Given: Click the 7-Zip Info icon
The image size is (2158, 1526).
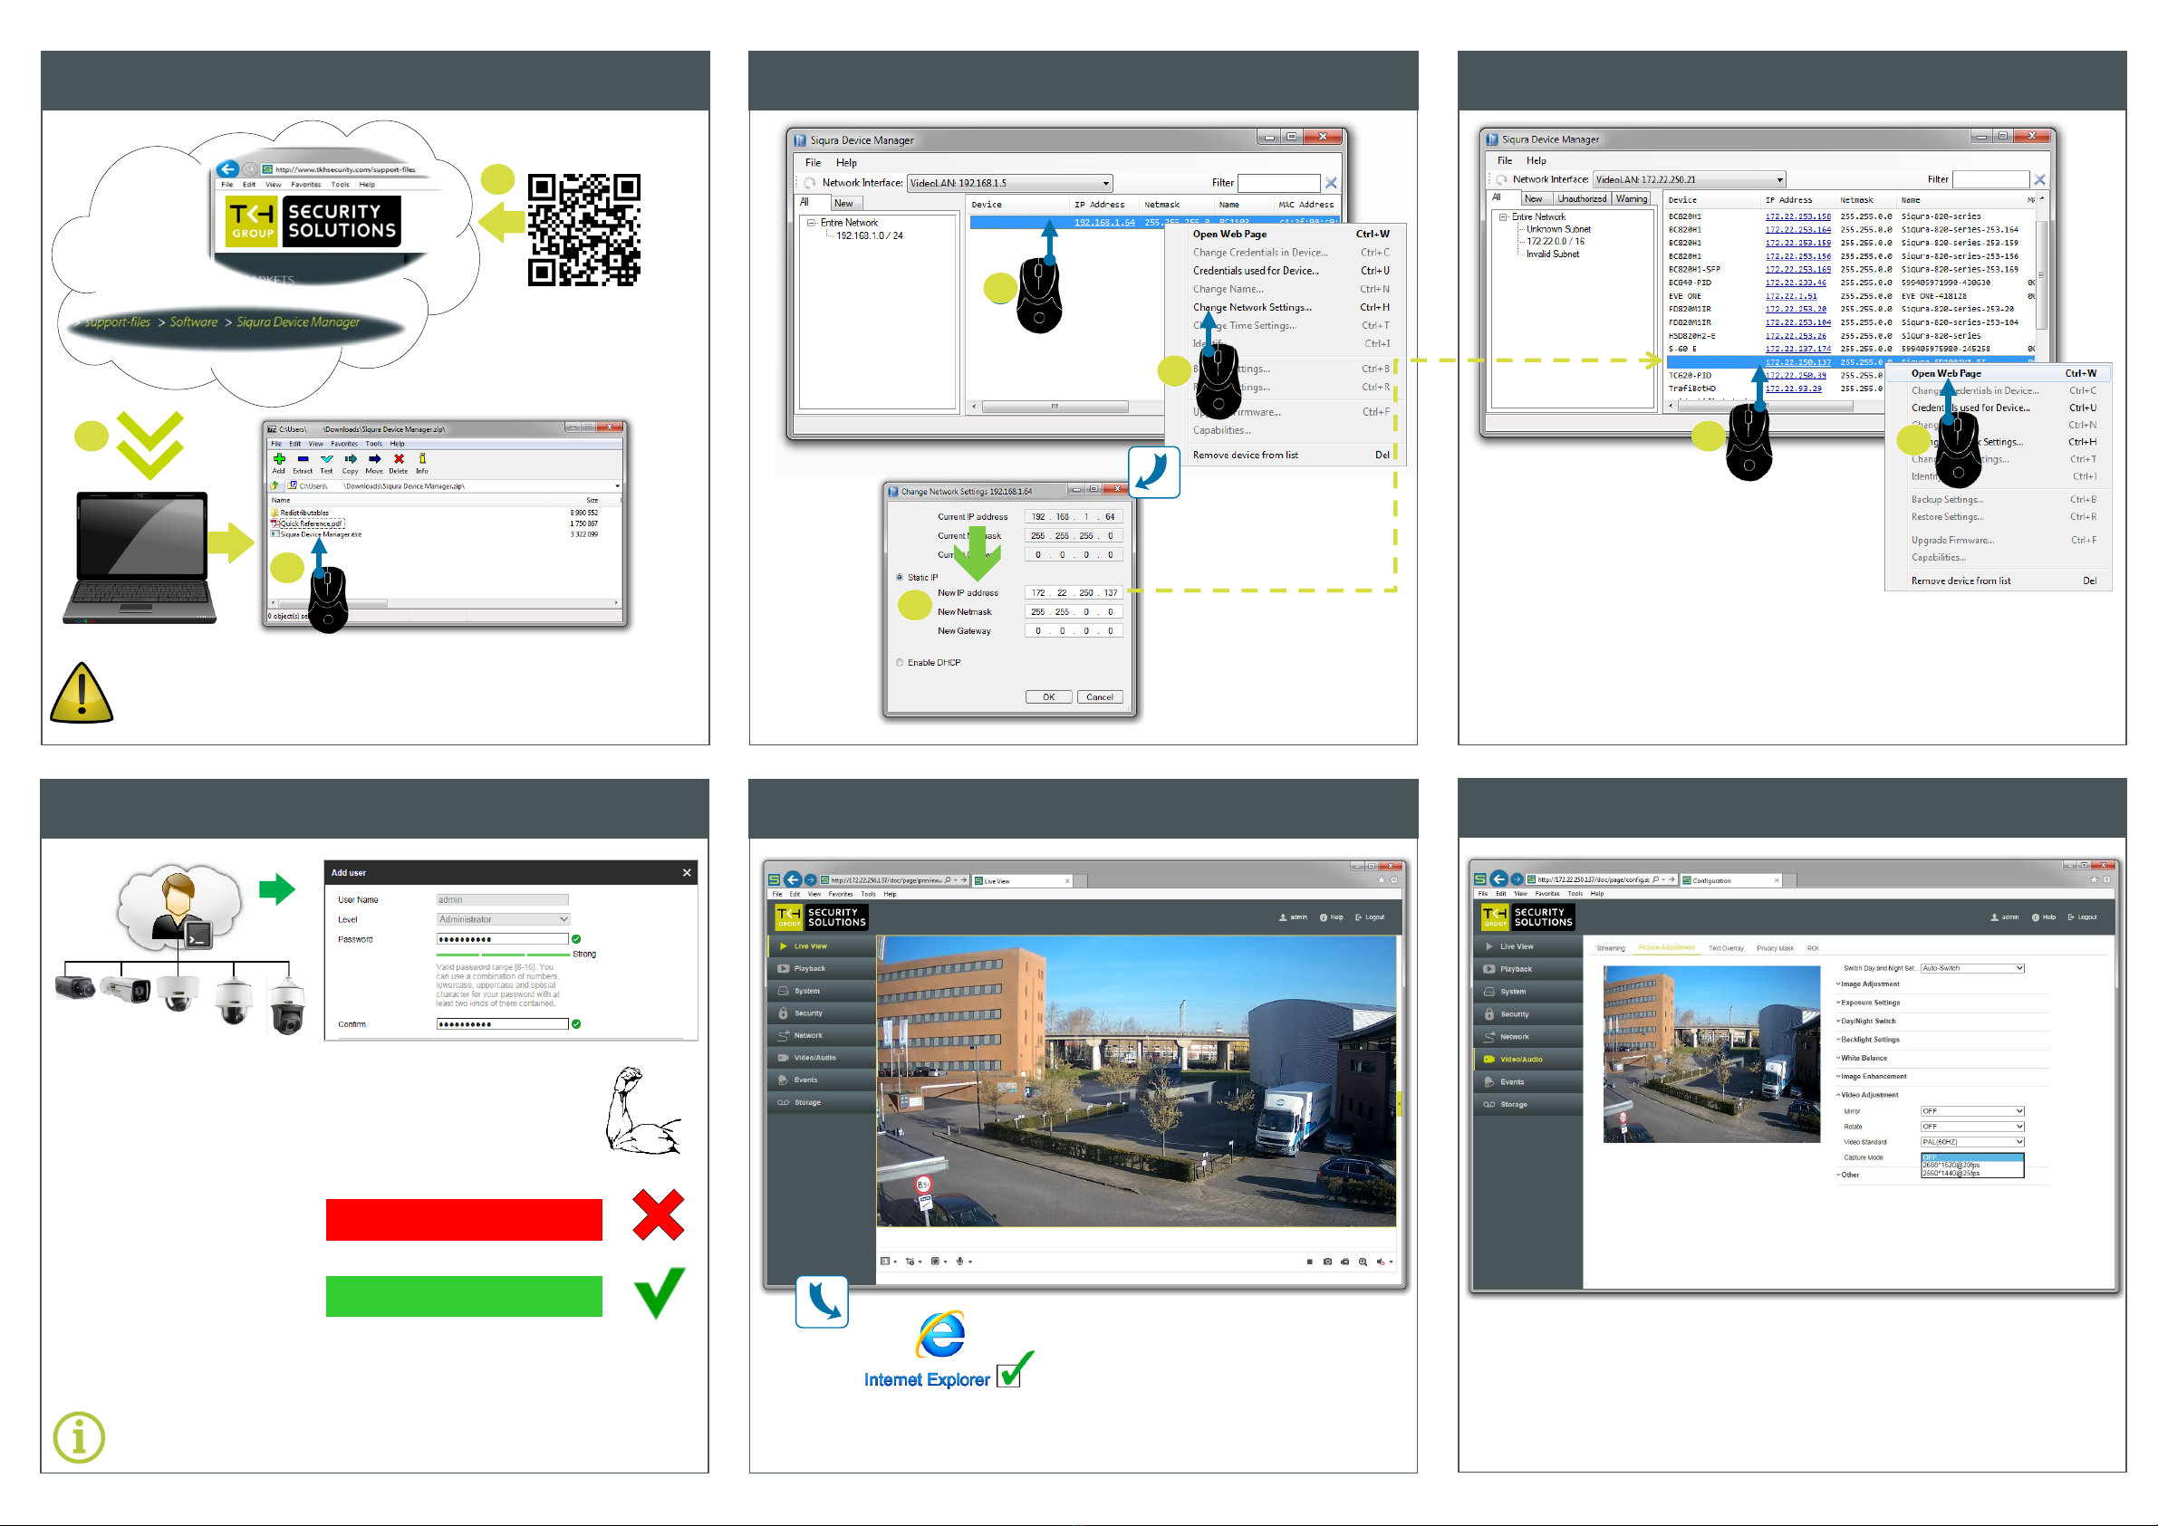Looking at the screenshot, I should point(422,459).
